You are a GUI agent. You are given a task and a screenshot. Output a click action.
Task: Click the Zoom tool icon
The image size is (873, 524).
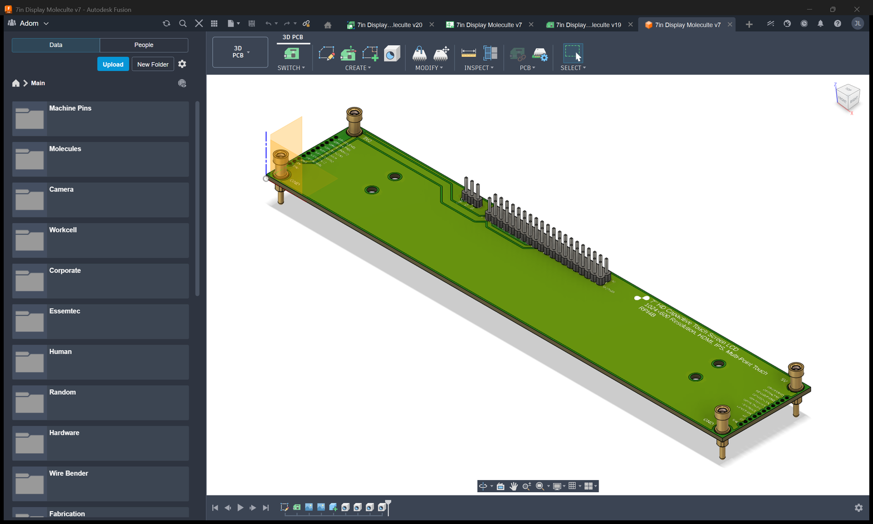coord(526,486)
